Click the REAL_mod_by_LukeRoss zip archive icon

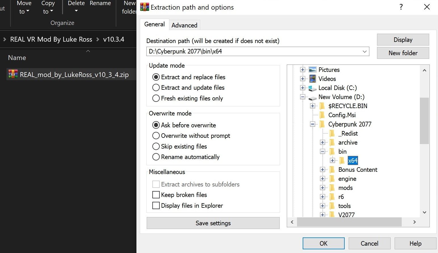click(x=13, y=74)
